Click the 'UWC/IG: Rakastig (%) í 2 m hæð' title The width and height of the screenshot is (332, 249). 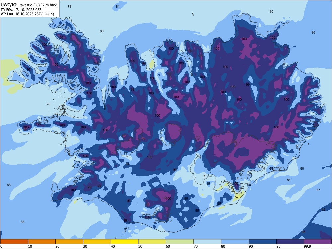(x=29, y=5)
